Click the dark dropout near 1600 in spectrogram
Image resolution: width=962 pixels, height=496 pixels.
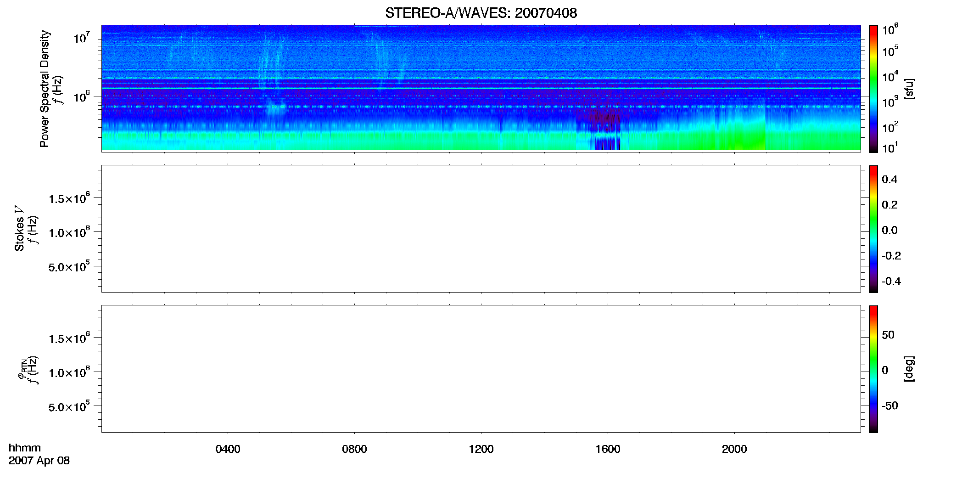607,130
